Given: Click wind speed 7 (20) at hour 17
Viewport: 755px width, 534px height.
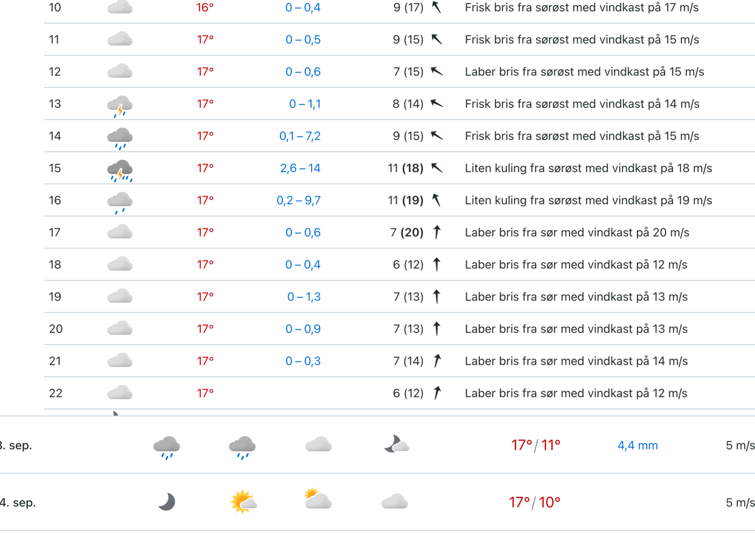Looking at the screenshot, I should point(407,232).
